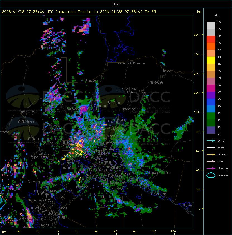232x235 pixels.
Task: Click the 'Clla.El_Cavadito' map label
Action: pyautogui.click(x=141, y=92)
